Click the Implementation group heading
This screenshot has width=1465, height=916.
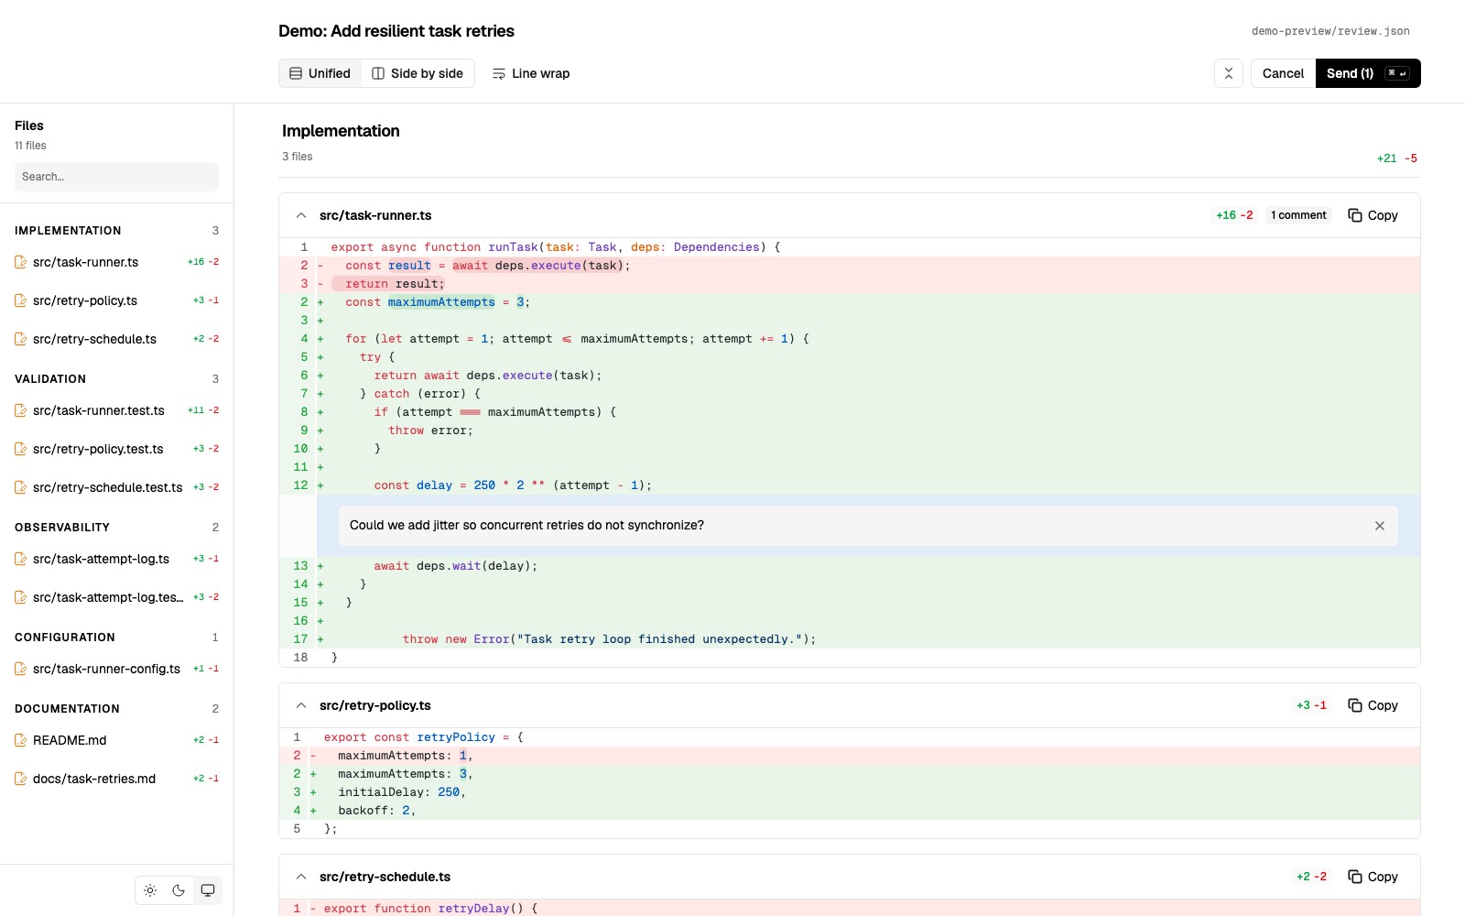tap(341, 131)
